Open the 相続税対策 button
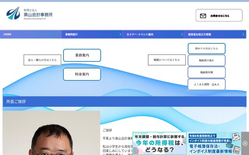This screenshot has width=249, height=155. (x=207, y=72)
